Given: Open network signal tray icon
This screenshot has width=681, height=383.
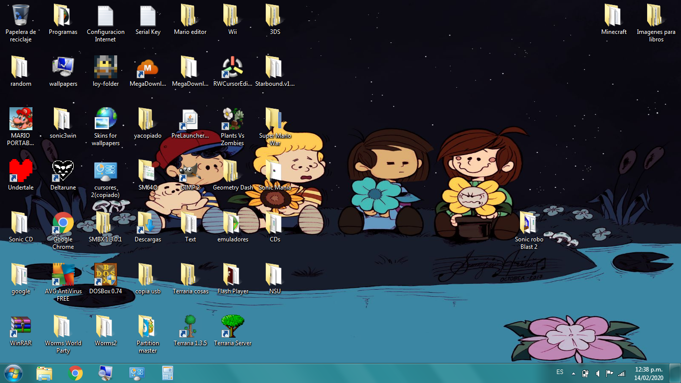Looking at the screenshot, I should pyautogui.click(x=621, y=373).
